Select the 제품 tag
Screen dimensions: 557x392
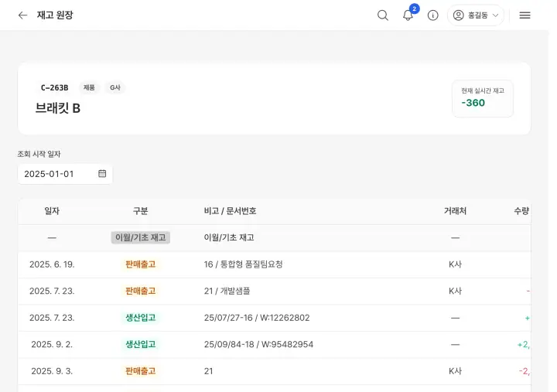pyautogui.click(x=89, y=87)
